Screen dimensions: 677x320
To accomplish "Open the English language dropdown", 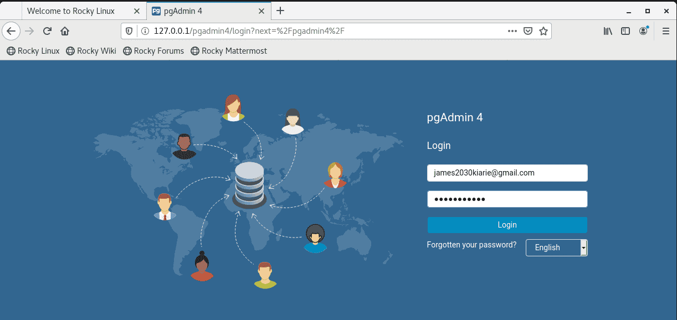I will pos(557,247).
